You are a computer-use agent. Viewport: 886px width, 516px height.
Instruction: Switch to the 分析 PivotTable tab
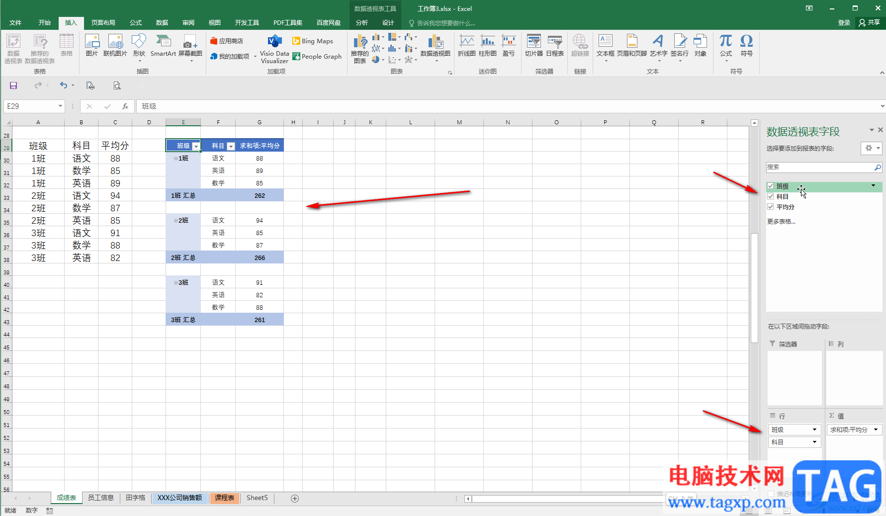(362, 22)
